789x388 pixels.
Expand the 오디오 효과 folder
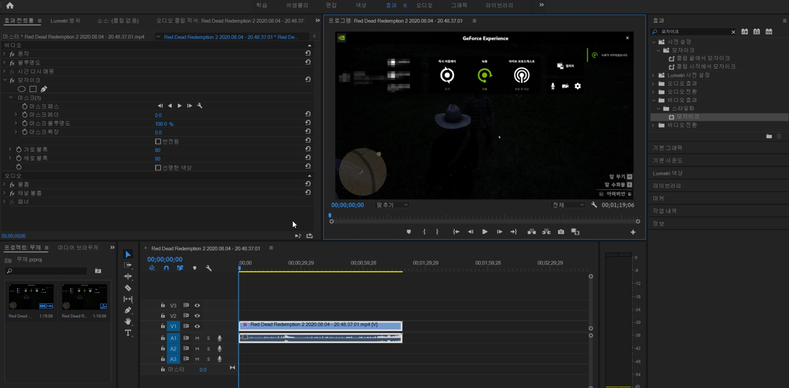pos(653,83)
